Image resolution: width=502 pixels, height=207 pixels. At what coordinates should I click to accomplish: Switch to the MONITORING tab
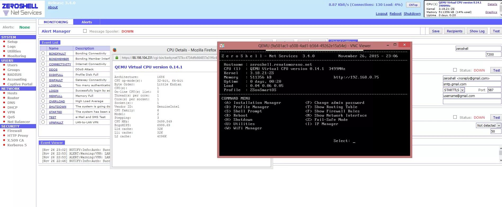[x=56, y=22]
